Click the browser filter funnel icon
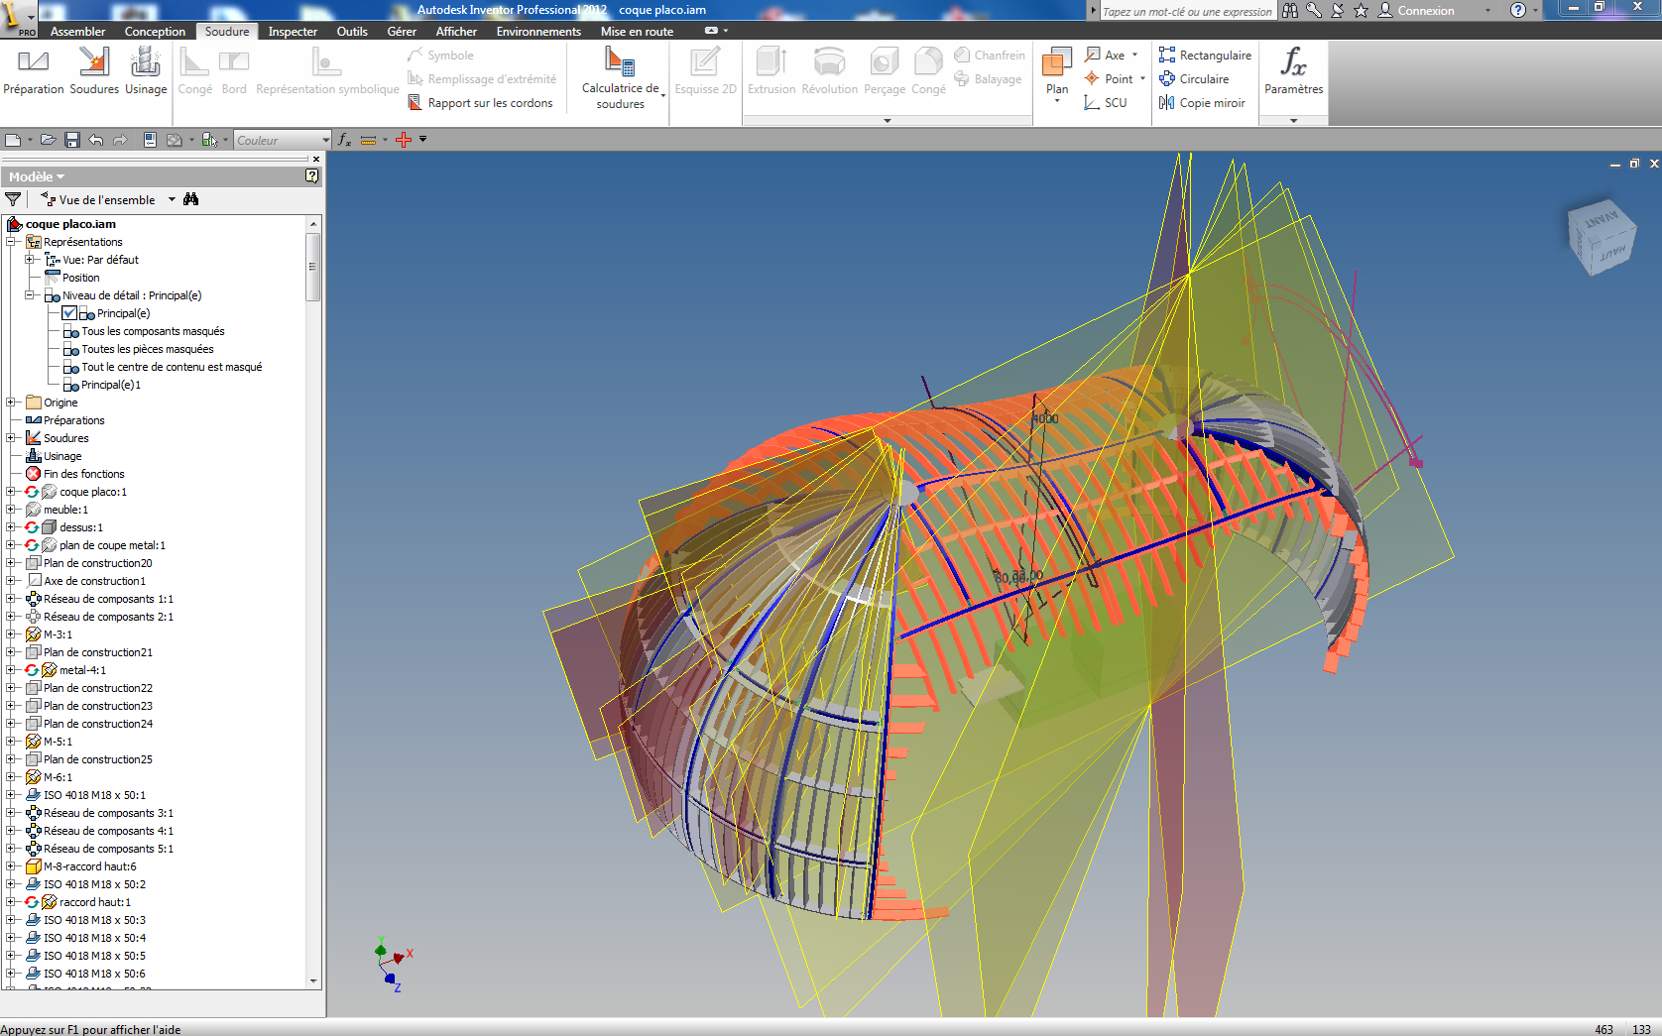1662x1036 pixels. click(13, 199)
